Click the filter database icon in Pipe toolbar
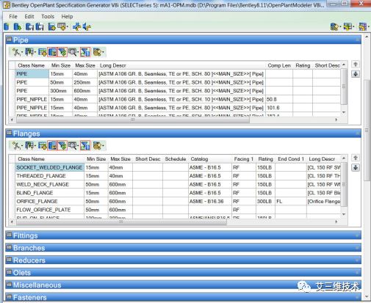Screen dimensions: 371x303 point(85,52)
